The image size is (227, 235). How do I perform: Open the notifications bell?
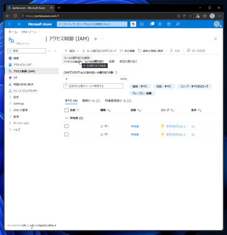(152, 24)
